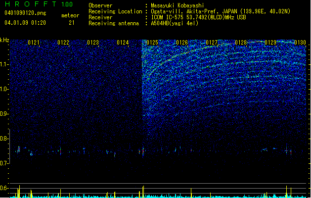Click the 0.6 axis label
Screen dimensions: 311x198
pyautogui.click(x=4, y=188)
